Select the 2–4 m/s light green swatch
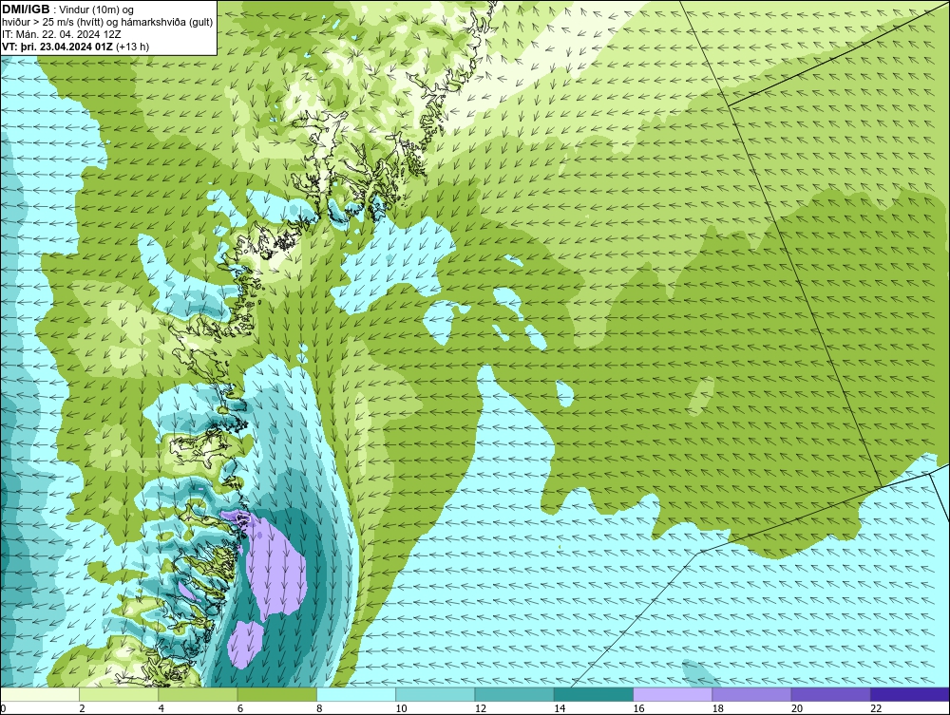Viewport: 950px width, 715px height. click(x=119, y=694)
